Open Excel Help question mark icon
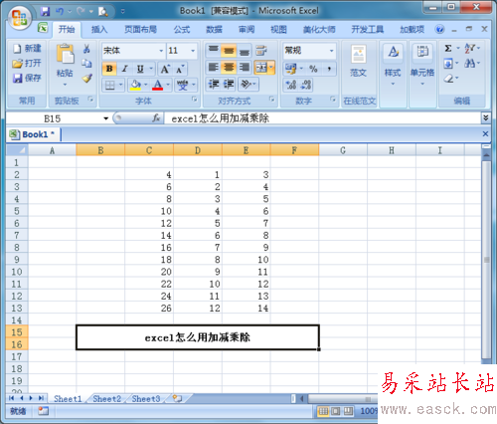The image size is (497, 424). pos(439,30)
